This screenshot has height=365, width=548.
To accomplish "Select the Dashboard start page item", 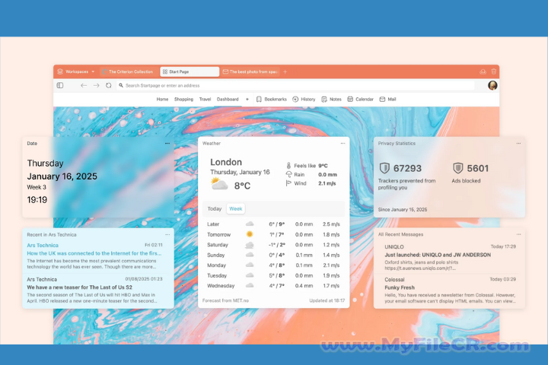I will coord(228,99).
